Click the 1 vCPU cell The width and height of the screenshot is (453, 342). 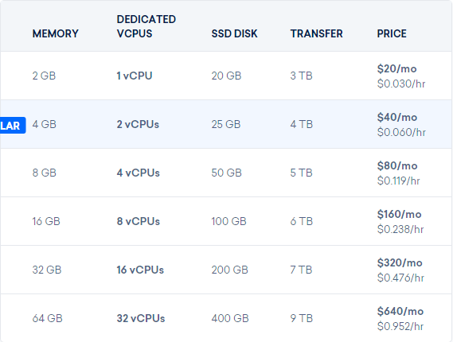135,76
